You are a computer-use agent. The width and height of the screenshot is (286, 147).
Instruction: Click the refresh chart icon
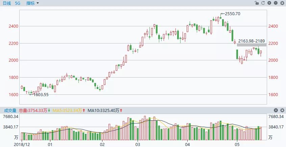pos(263,3)
